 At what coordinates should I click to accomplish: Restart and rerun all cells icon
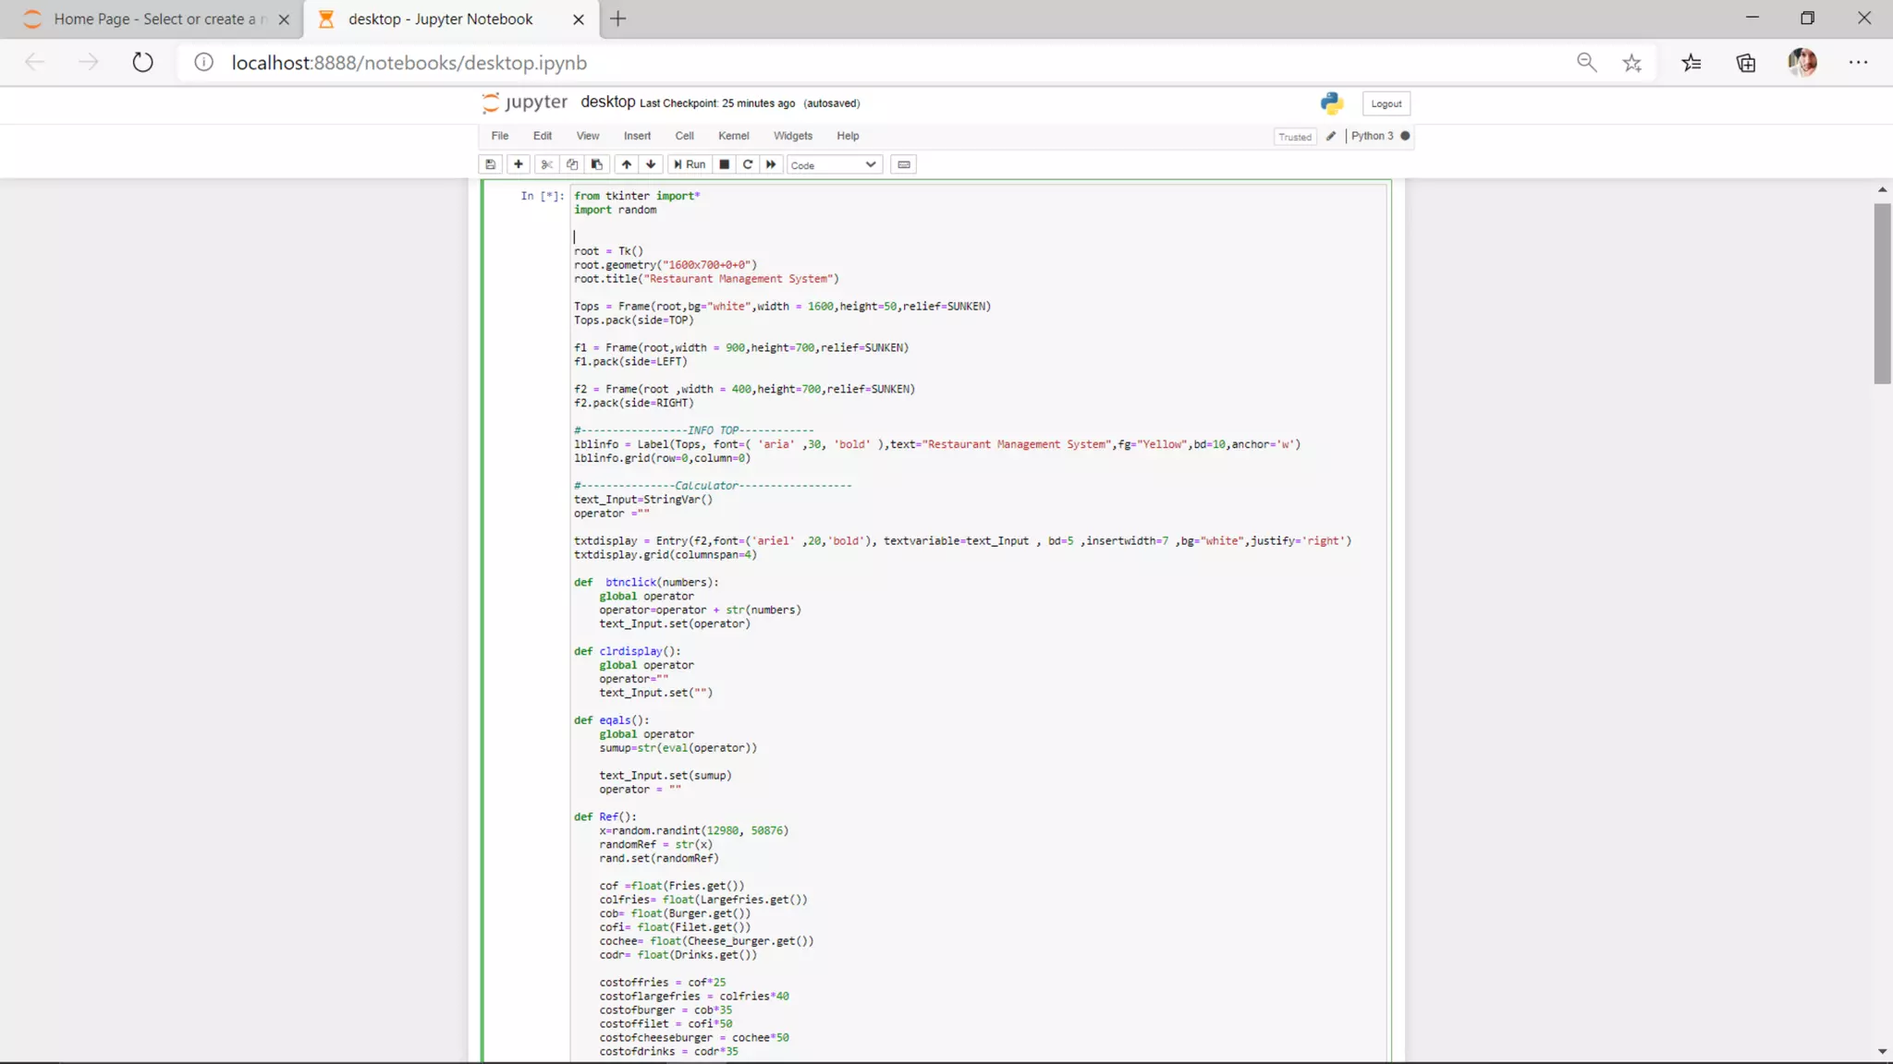(x=771, y=164)
